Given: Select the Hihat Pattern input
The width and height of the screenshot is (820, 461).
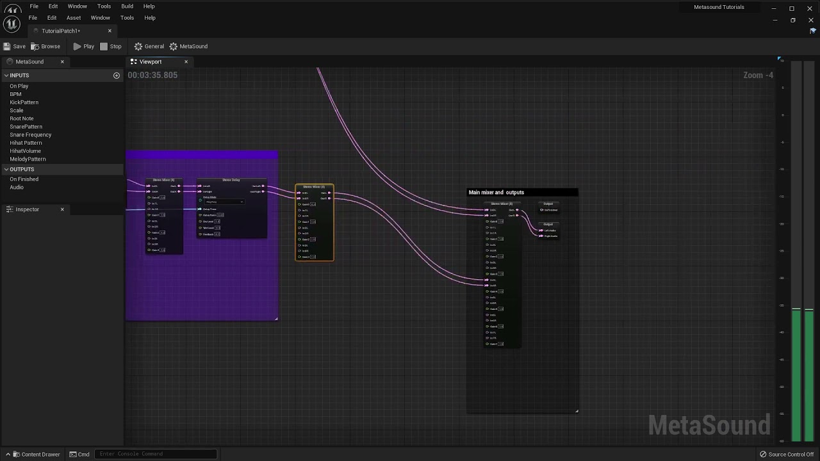Looking at the screenshot, I should (26, 143).
